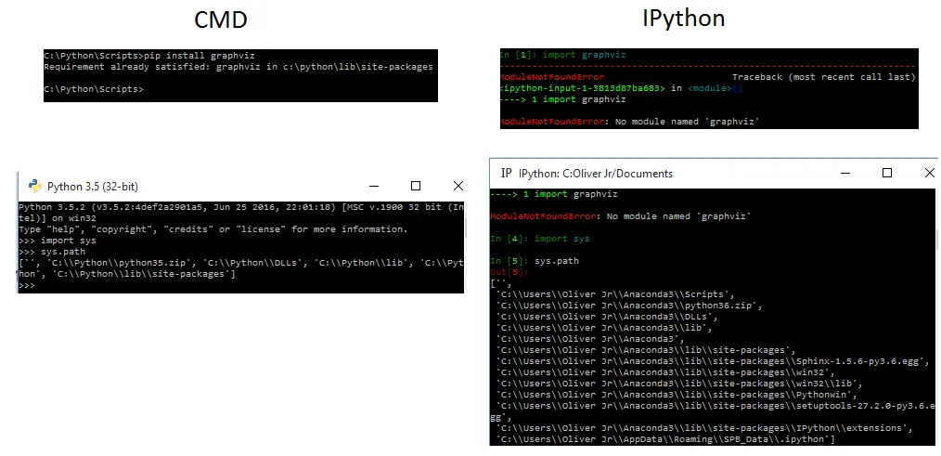941x456 pixels.
Task: Click the IPython heading
Action: tap(684, 18)
